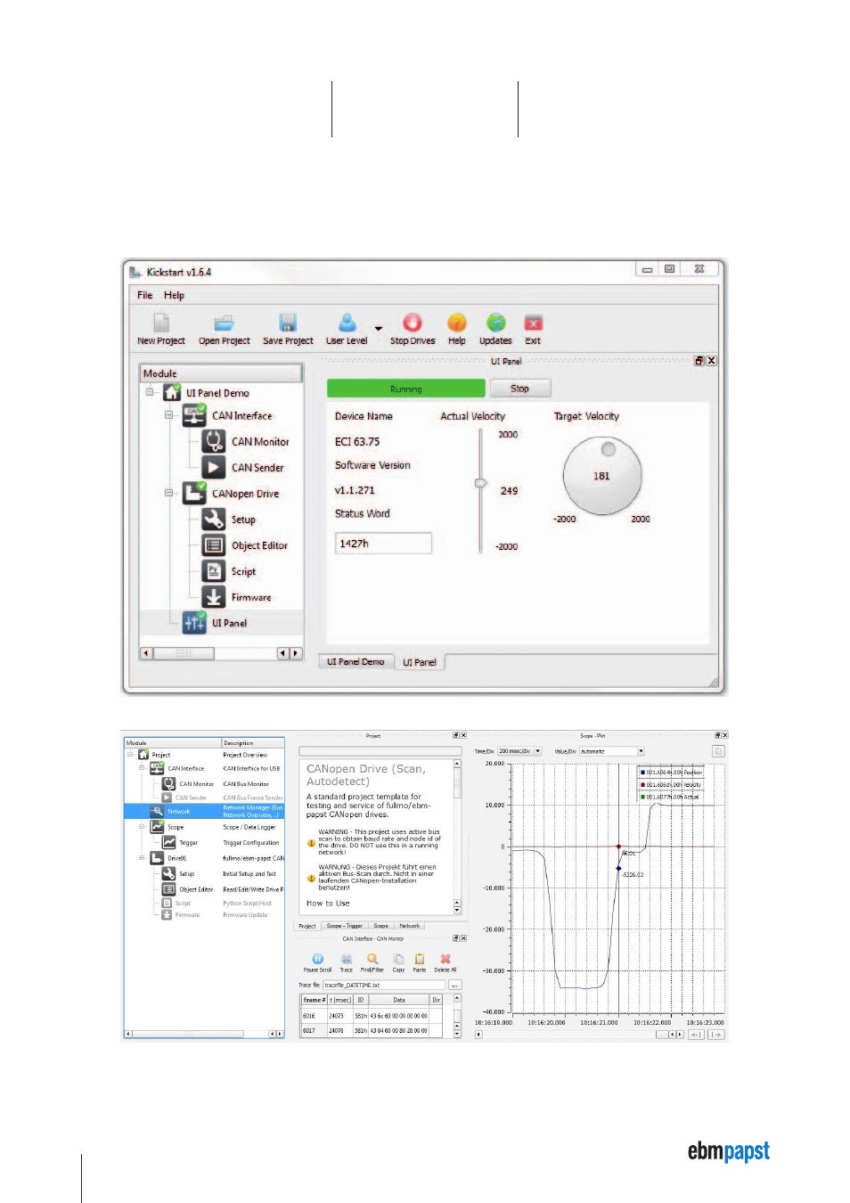This screenshot has width=850, height=1203.
Task: Click Target Velocity dial knob
Action: tap(603, 476)
